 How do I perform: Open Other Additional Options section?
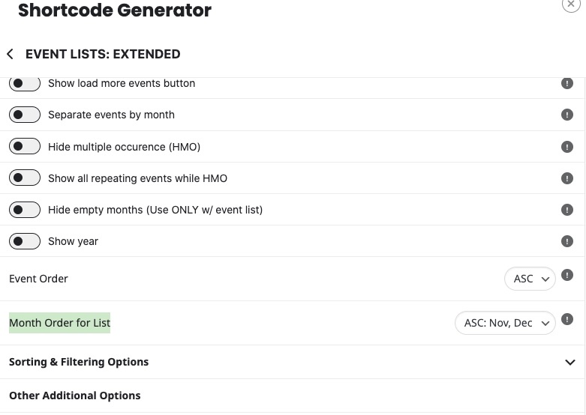(x=293, y=396)
